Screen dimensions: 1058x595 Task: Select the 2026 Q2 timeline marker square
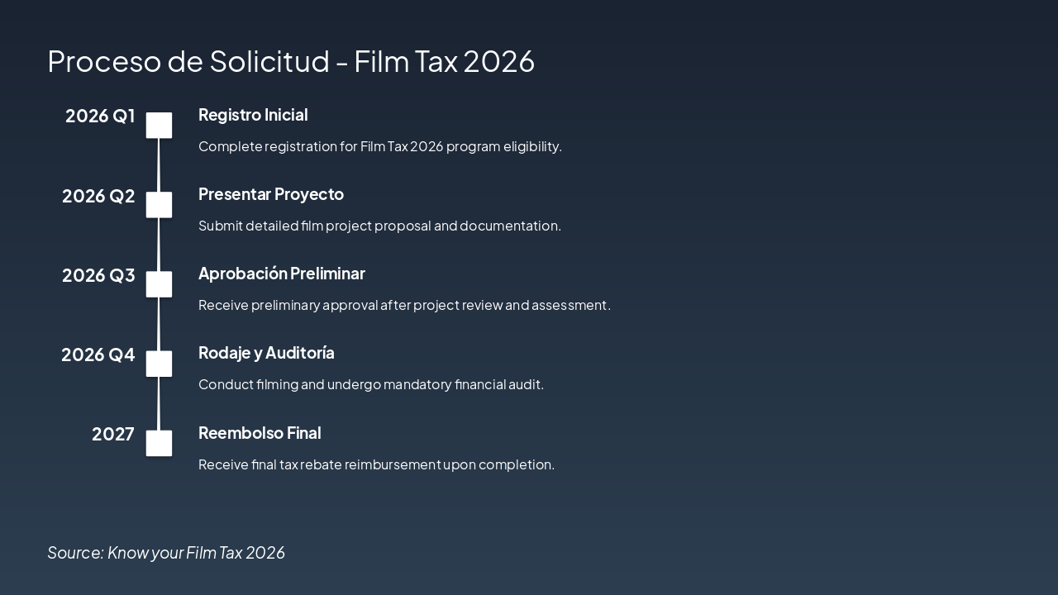(x=159, y=205)
